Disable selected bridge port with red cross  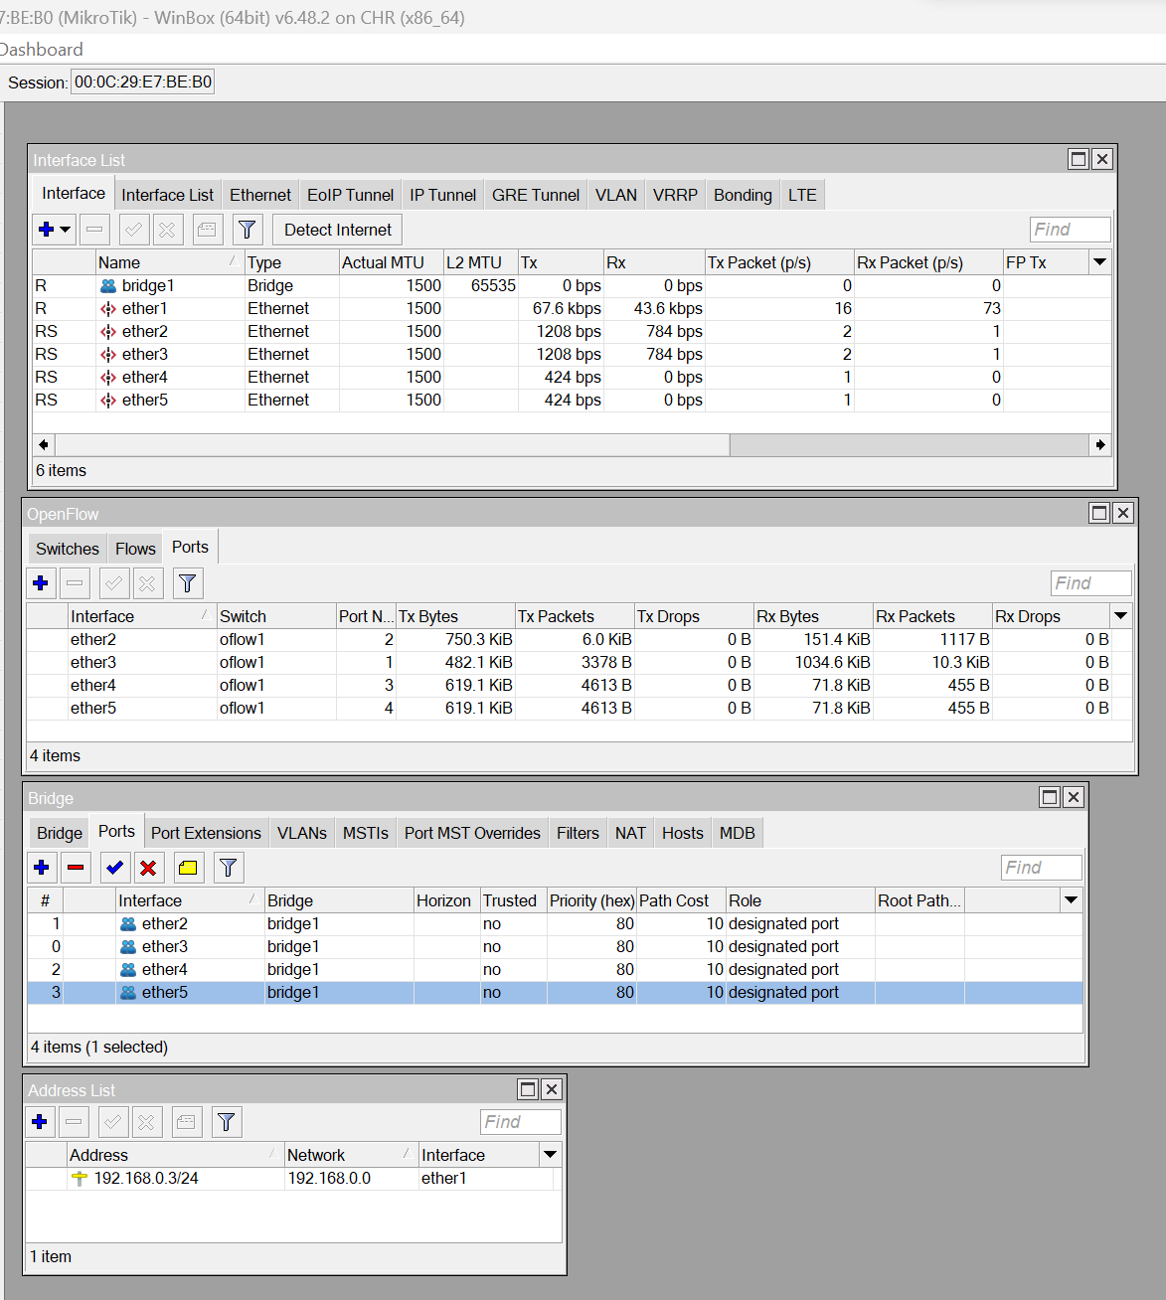148,868
